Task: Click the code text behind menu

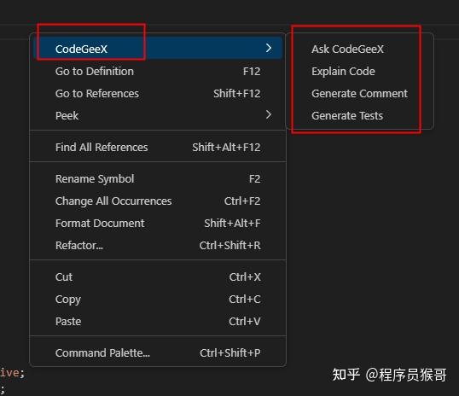Action: click(12, 373)
